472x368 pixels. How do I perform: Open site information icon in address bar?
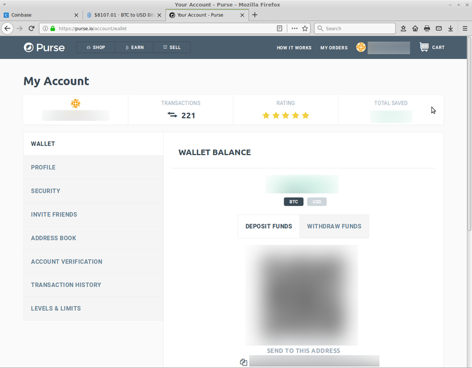[45, 29]
